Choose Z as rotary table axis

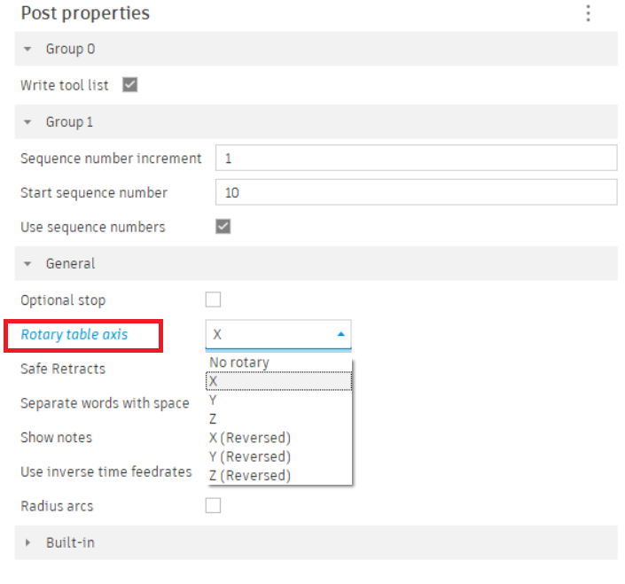(x=214, y=419)
